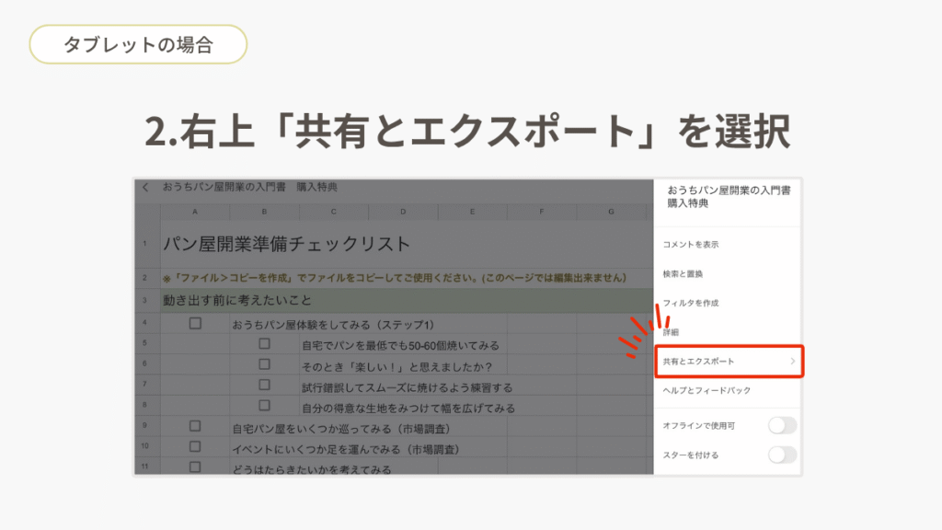
Task: Check box for 自宅でパンを最低でも50-60個焼いてみる
Action: pos(264,344)
